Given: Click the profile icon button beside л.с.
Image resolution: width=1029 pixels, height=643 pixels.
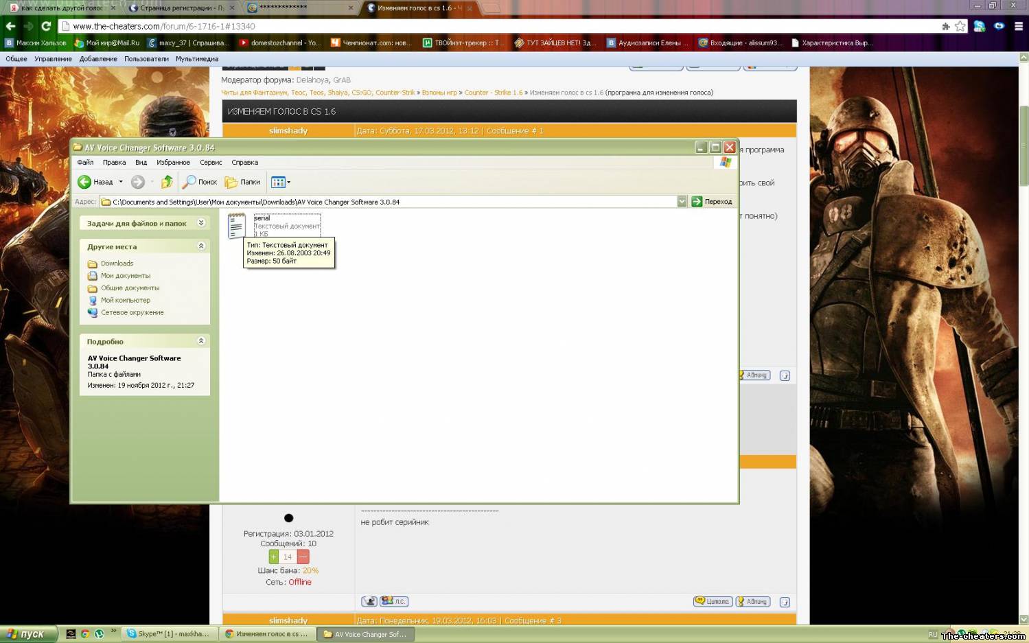Looking at the screenshot, I should (369, 602).
